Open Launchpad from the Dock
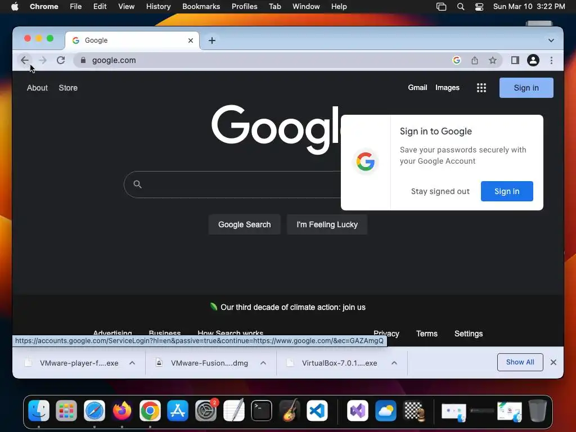The image size is (576, 432). (x=66, y=410)
